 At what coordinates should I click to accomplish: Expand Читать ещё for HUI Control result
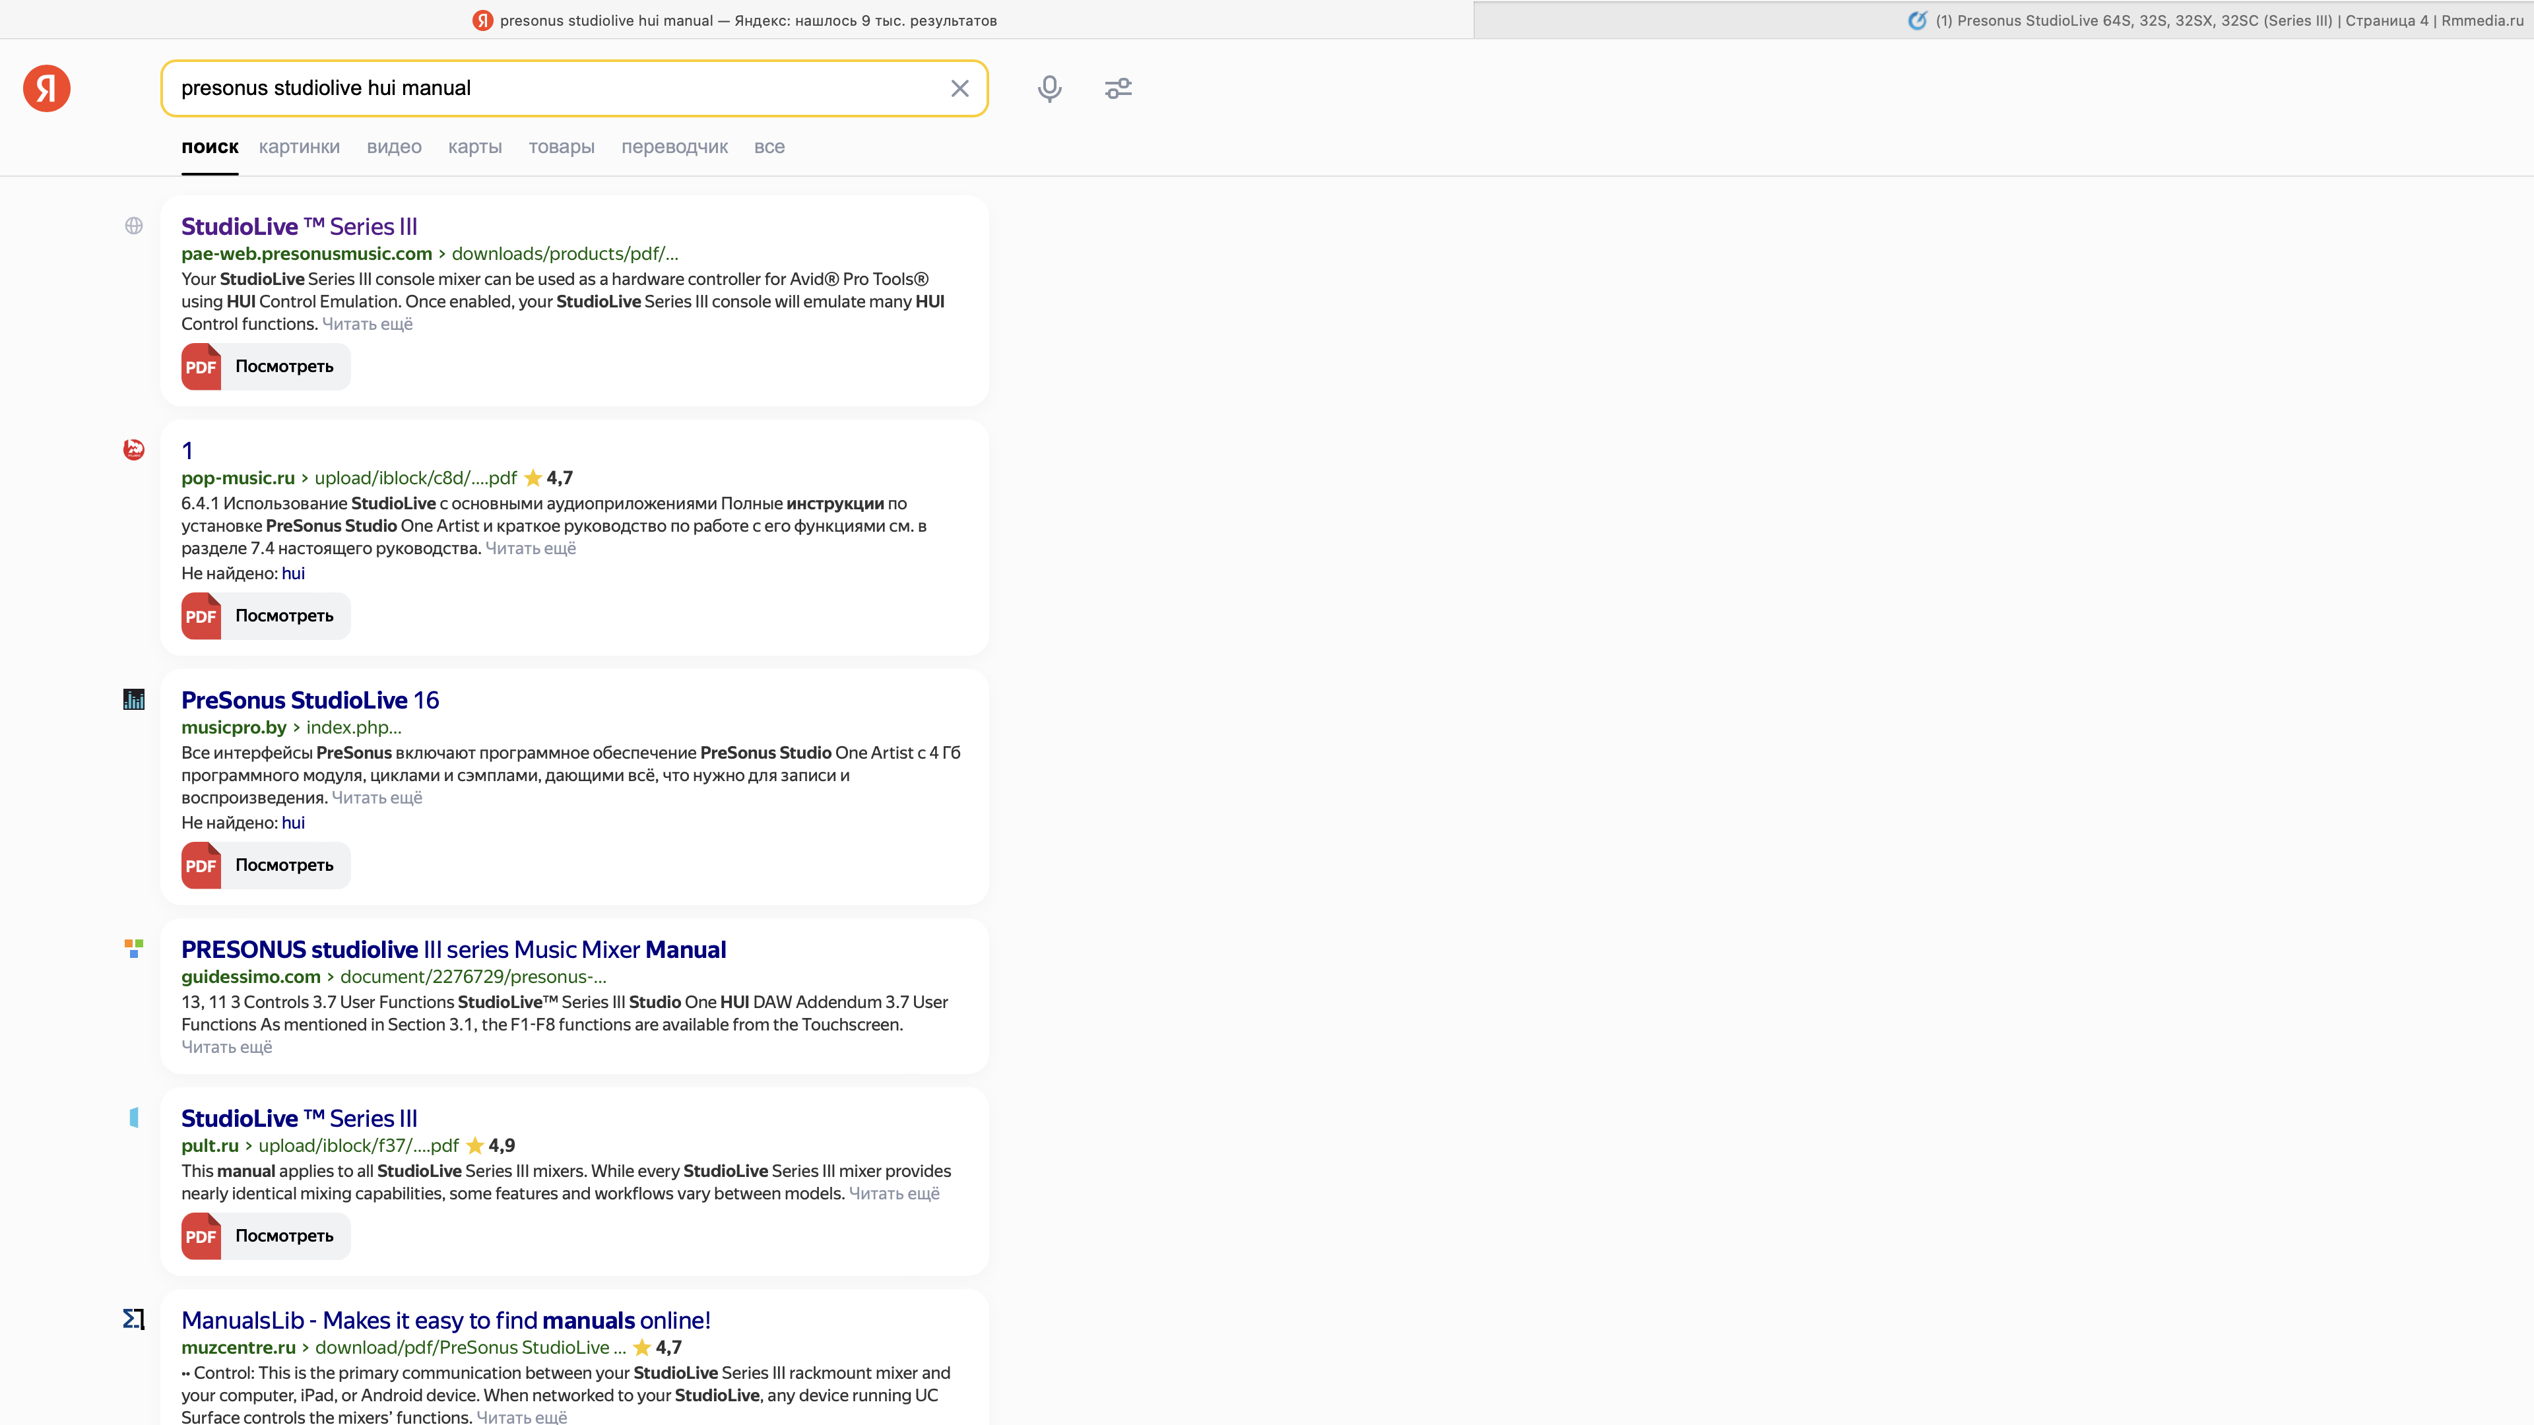click(367, 323)
